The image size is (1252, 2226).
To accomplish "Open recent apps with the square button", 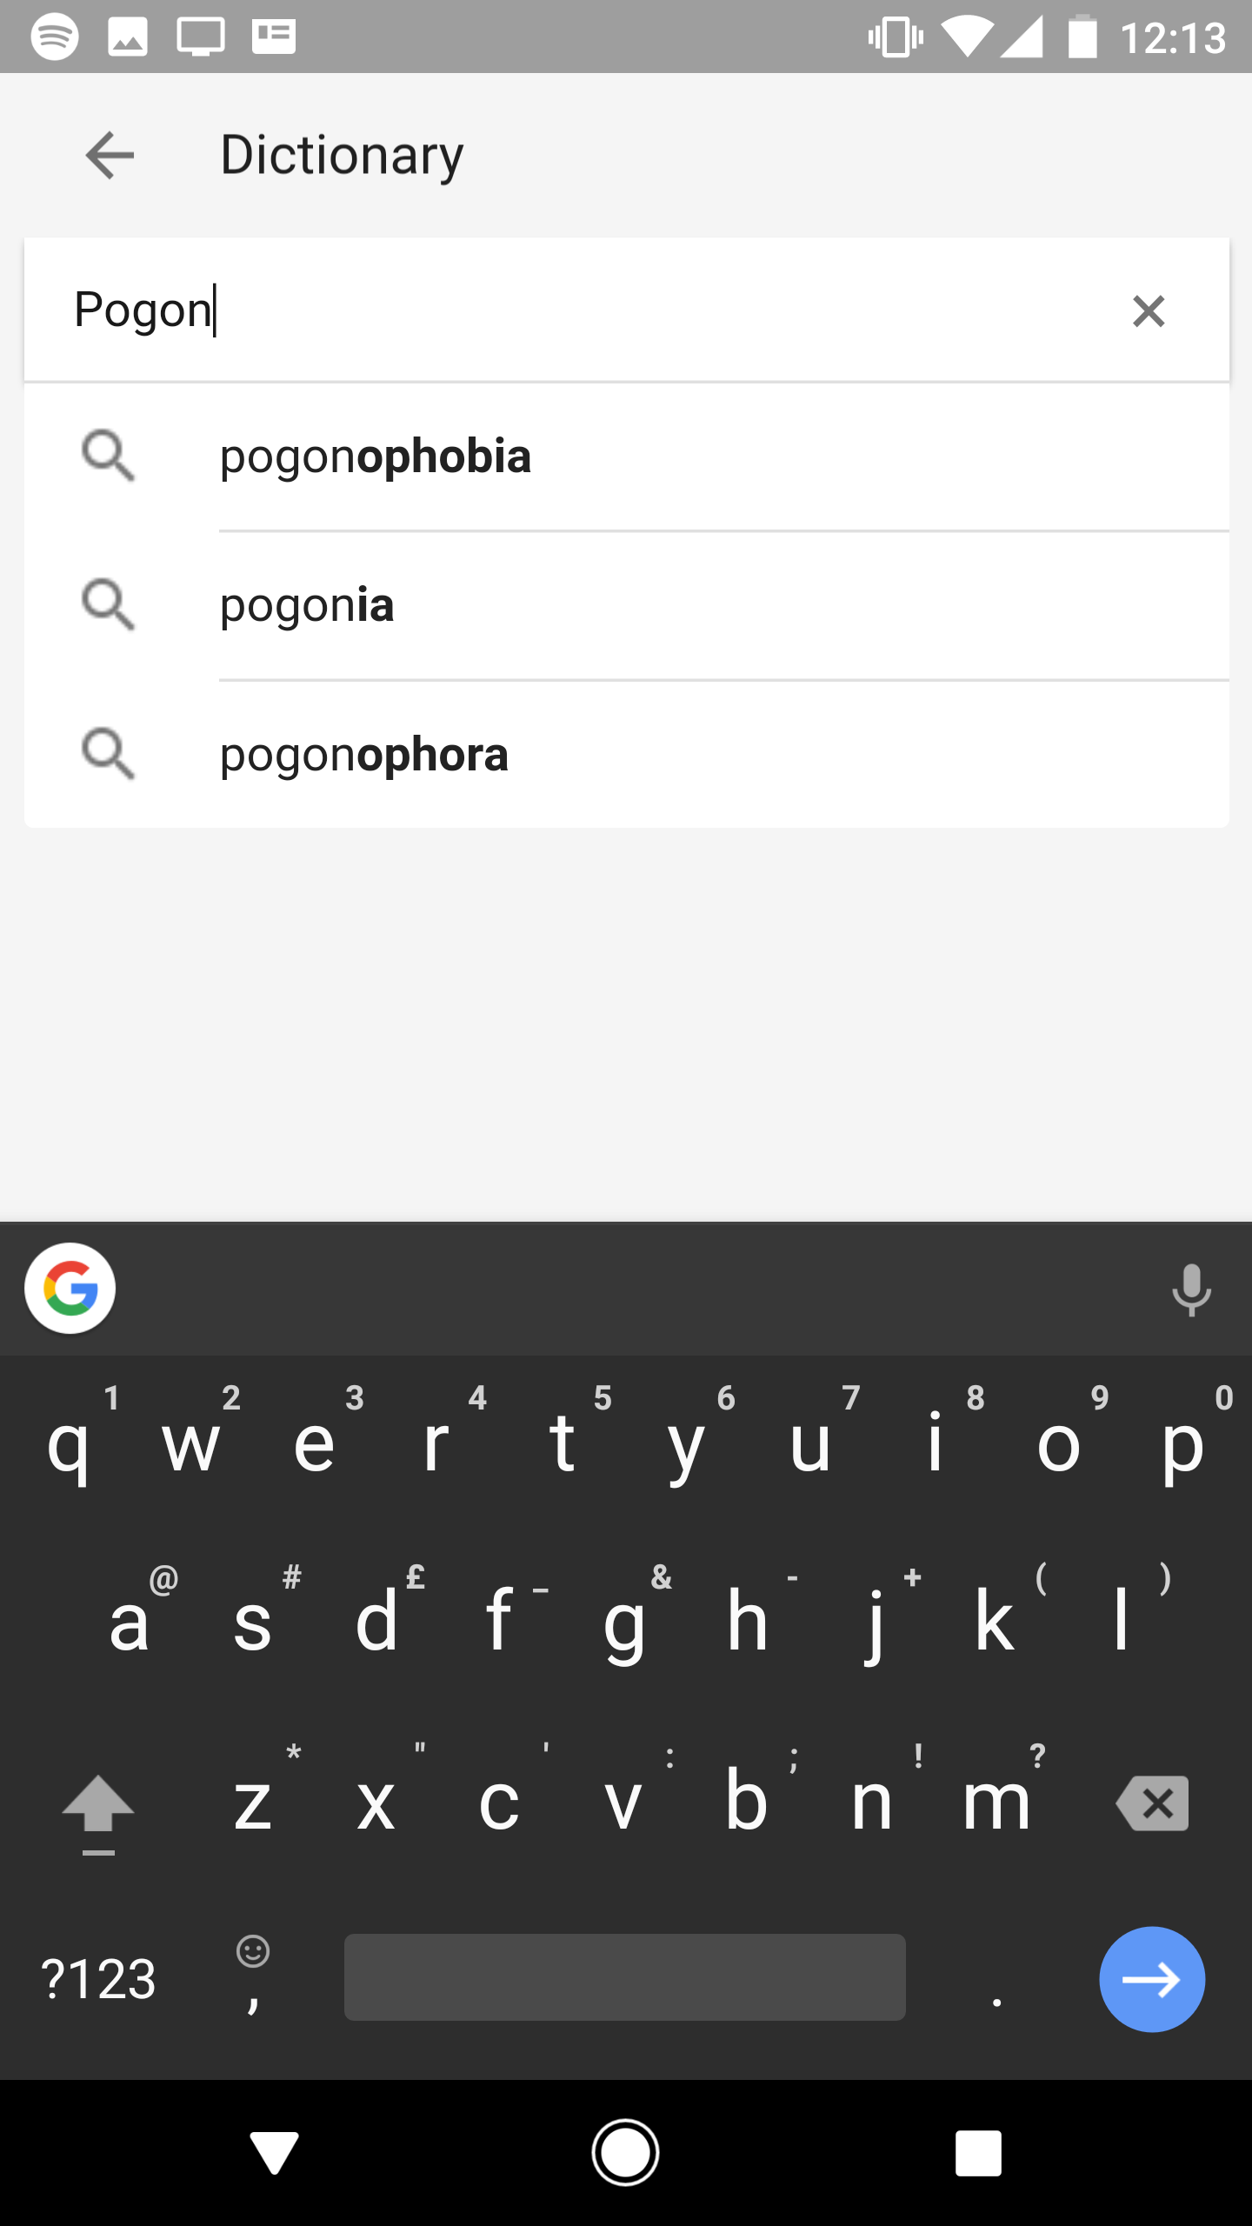I will pyautogui.click(x=979, y=2151).
